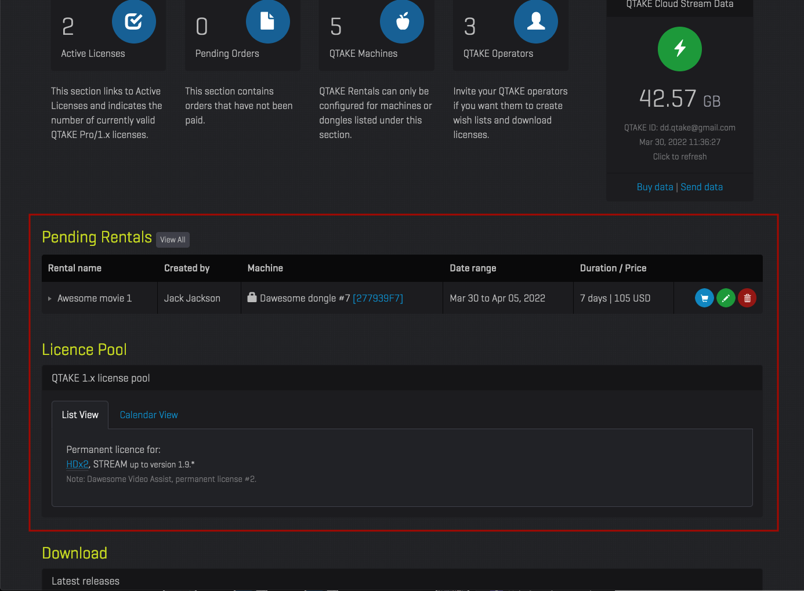804x591 pixels.
Task: Switch to the Calendar View tab
Action: (149, 415)
